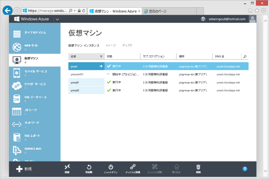Click yoscom01 status 開始中 text
This screenshot has height=179, width=270.
click(x=126, y=74)
